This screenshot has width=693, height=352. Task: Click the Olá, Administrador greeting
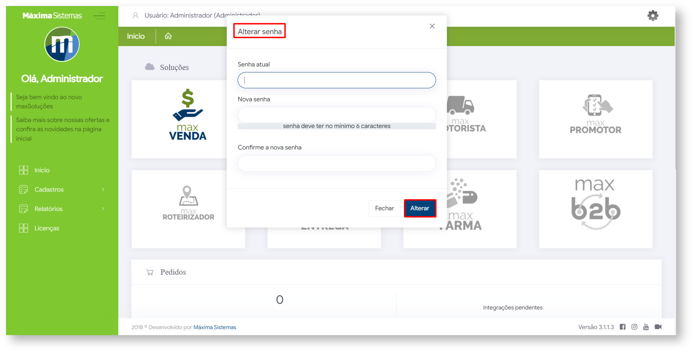62,79
